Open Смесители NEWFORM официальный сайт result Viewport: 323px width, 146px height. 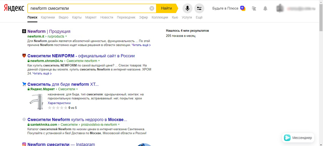tap(81, 56)
